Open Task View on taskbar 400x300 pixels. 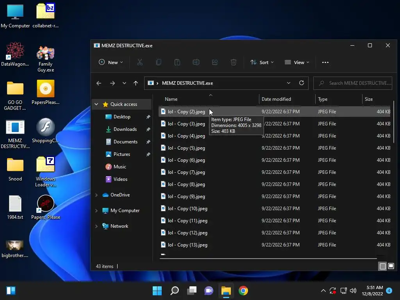pyautogui.click(x=191, y=291)
